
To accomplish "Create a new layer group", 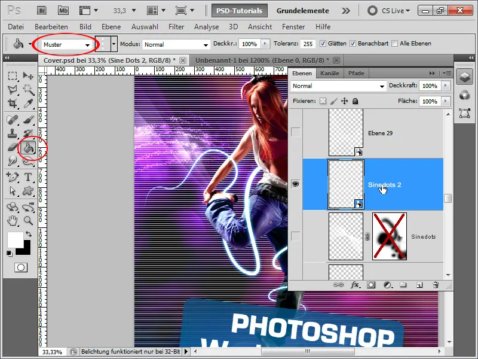I will click(x=403, y=285).
